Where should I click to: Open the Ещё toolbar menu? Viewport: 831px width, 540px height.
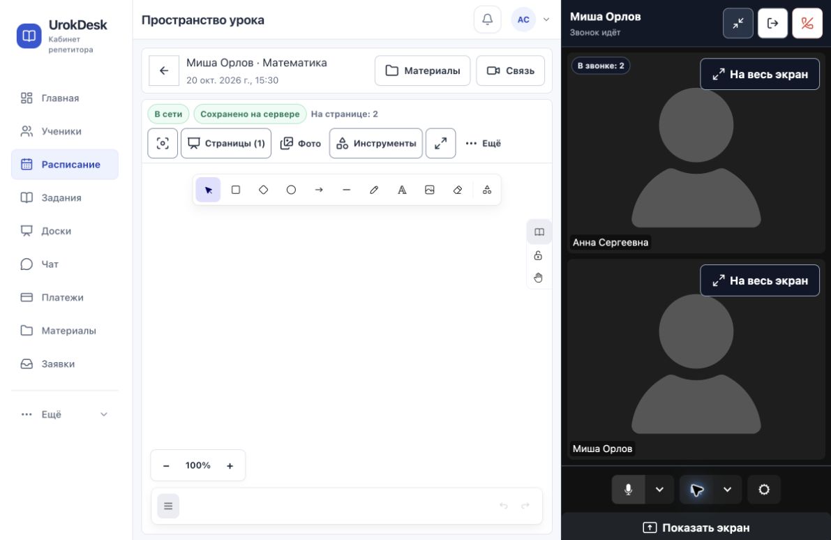(483, 143)
